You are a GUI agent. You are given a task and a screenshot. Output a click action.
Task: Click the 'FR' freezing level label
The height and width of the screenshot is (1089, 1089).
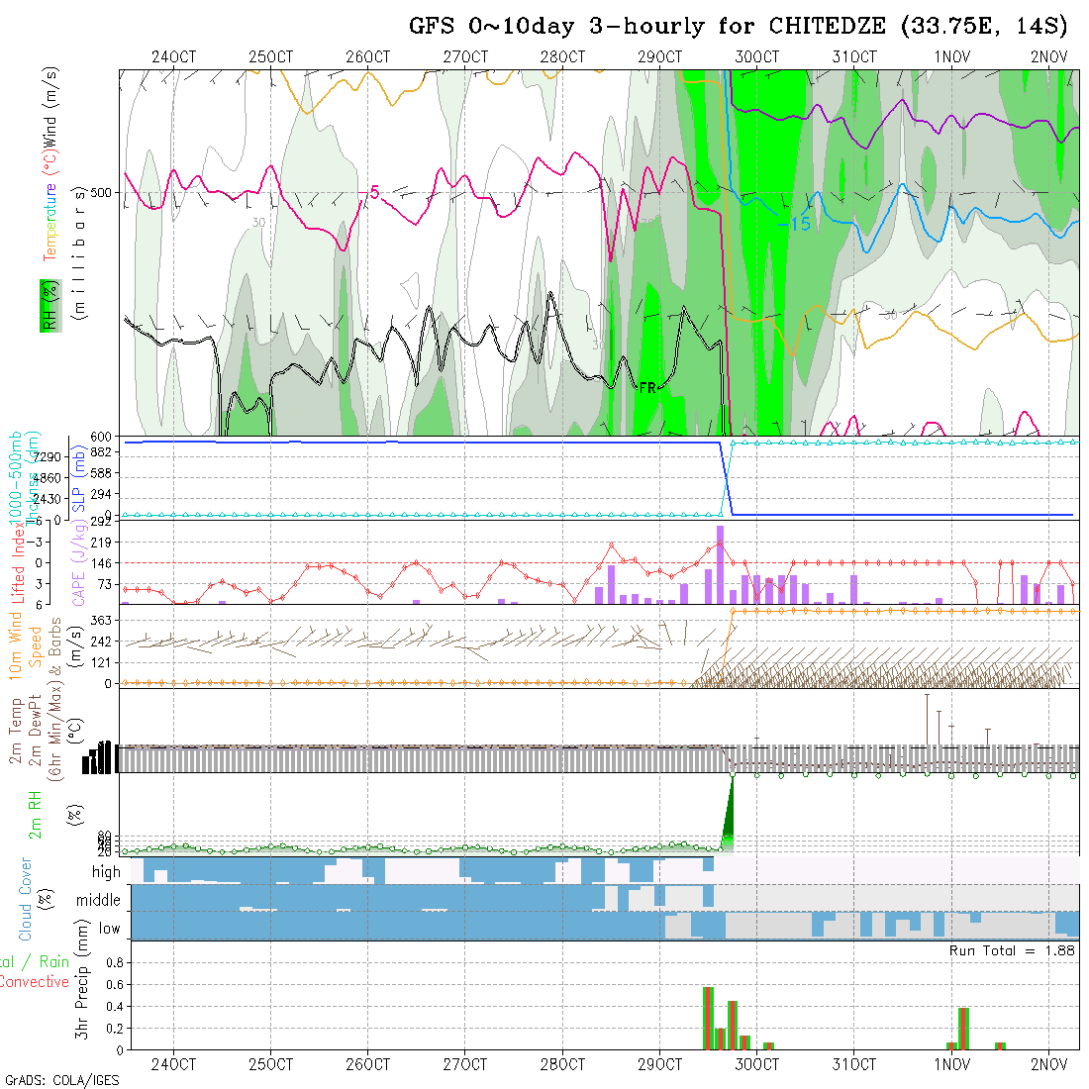pyautogui.click(x=647, y=387)
